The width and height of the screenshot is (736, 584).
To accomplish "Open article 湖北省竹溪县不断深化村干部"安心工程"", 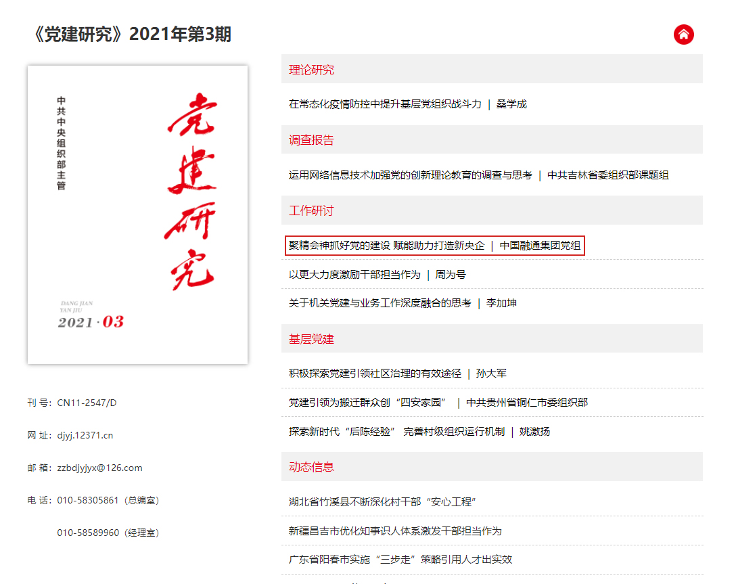I will click(x=384, y=502).
